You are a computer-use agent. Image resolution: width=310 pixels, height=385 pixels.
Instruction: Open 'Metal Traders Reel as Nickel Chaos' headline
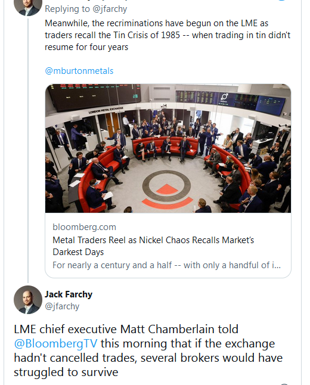pyautogui.click(x=153, y=240)
